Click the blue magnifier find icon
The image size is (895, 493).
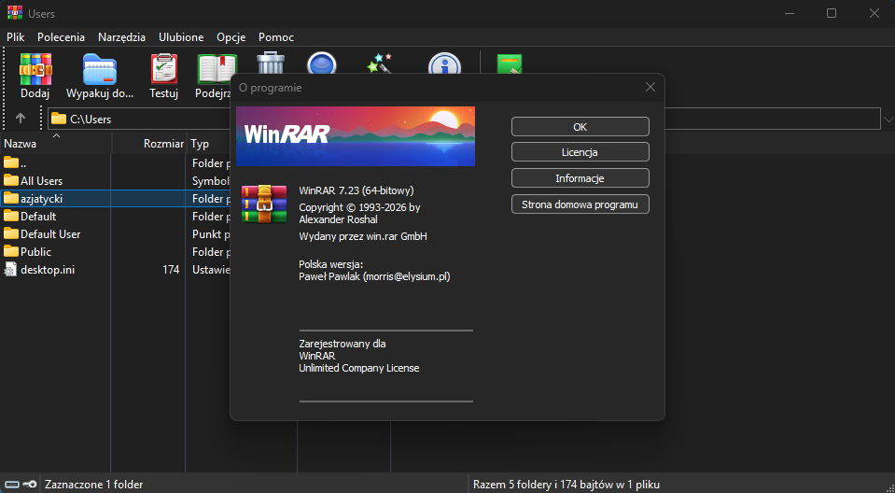click(321, 63)
